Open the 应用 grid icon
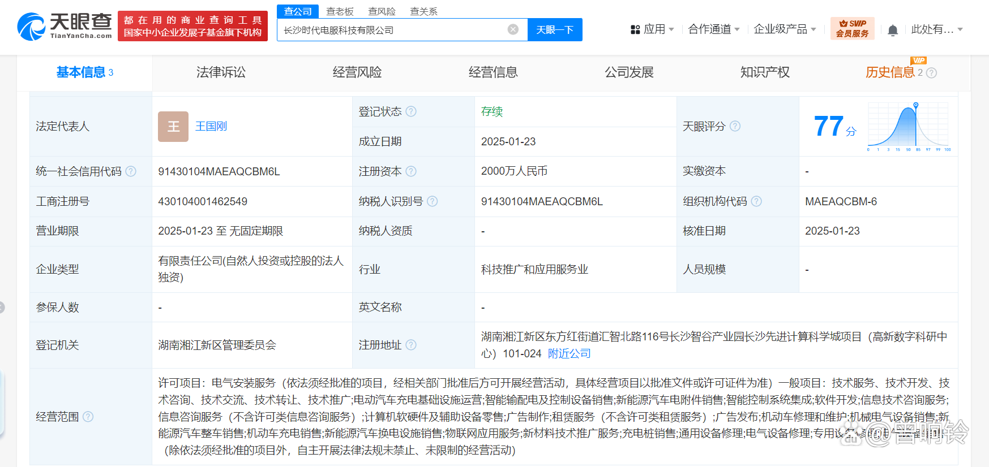This screenshot has height=467, width=989. 635,29
